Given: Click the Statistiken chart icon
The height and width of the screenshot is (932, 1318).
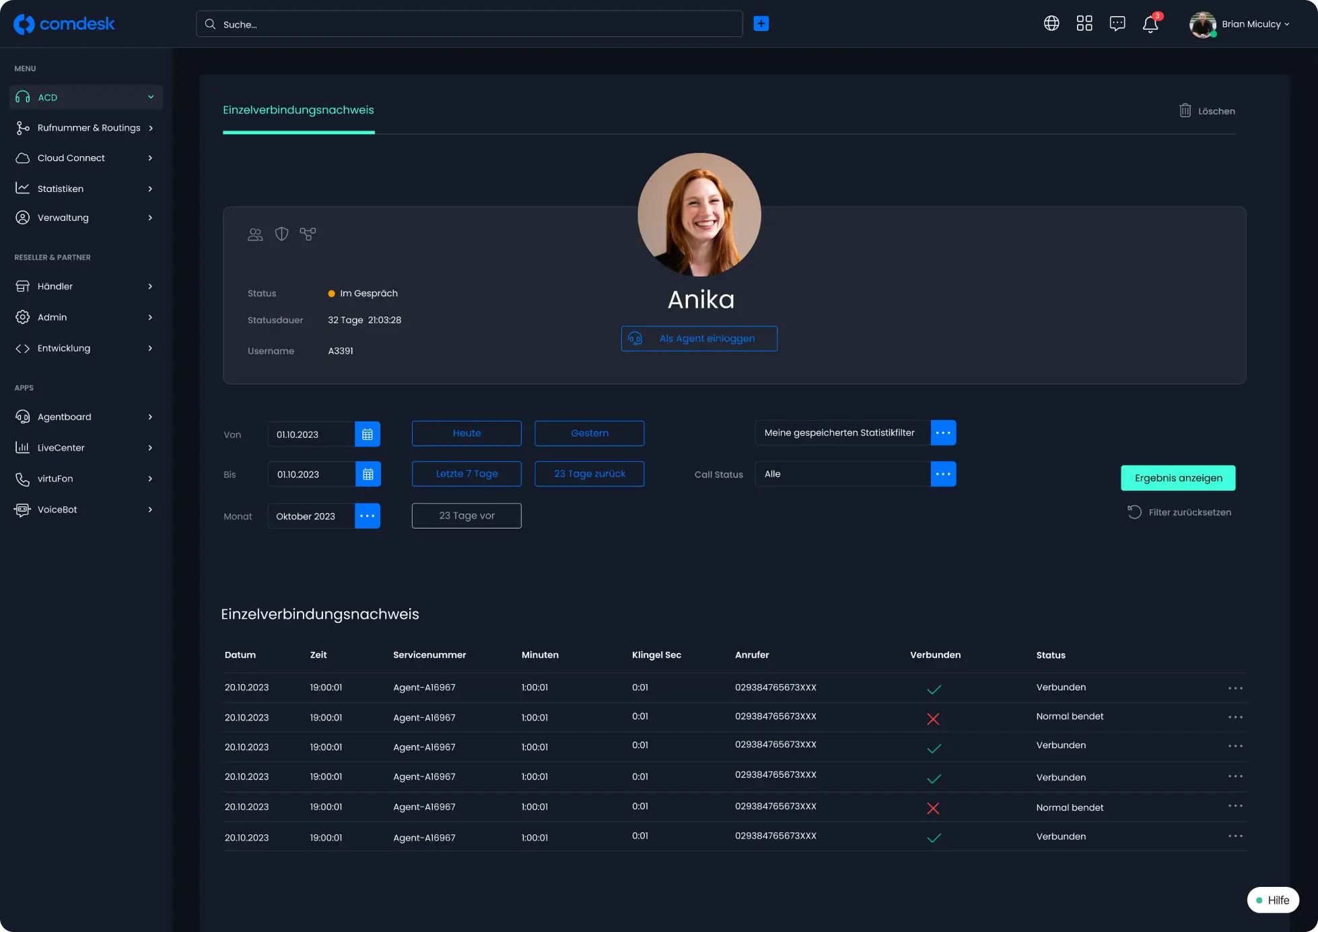Looking at the screenshot, I should tap(22, 189).
